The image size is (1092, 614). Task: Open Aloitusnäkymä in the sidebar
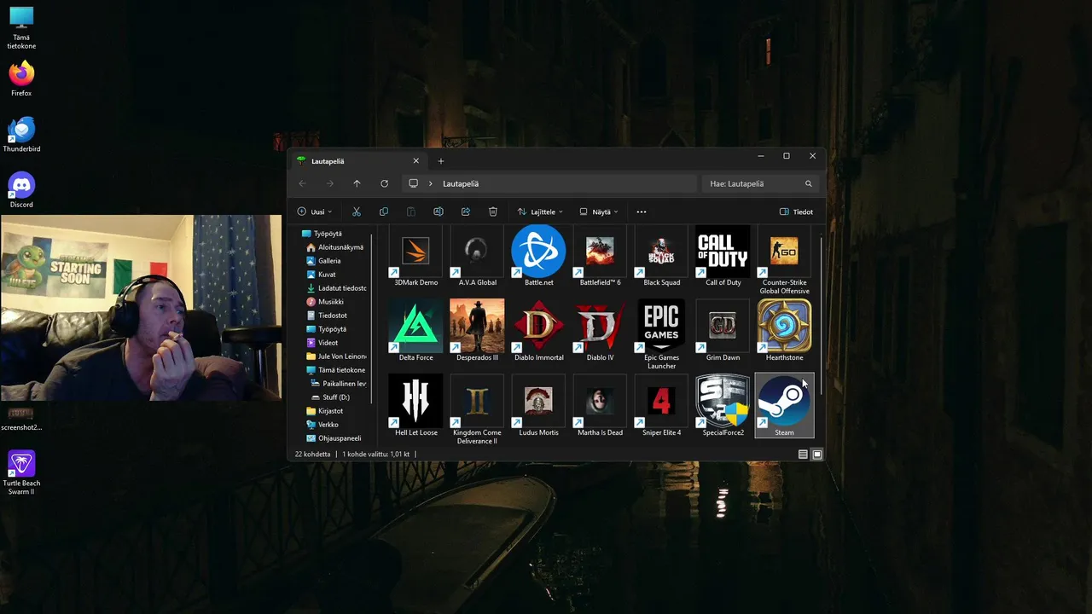(x=334, y=247)
